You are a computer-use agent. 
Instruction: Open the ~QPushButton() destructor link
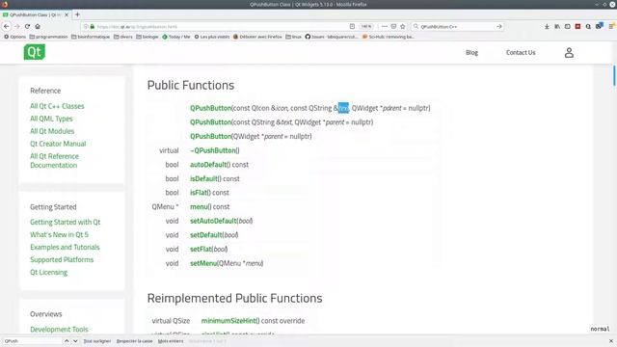pos(214,150)
